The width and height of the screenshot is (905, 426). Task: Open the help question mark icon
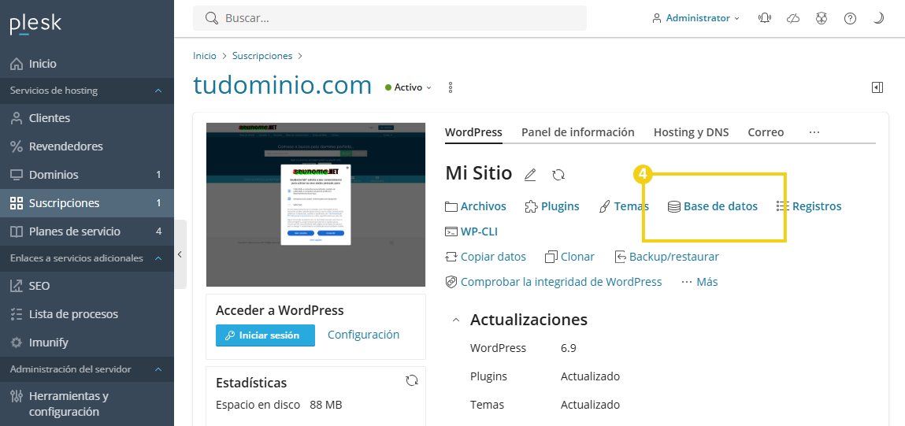850,18
